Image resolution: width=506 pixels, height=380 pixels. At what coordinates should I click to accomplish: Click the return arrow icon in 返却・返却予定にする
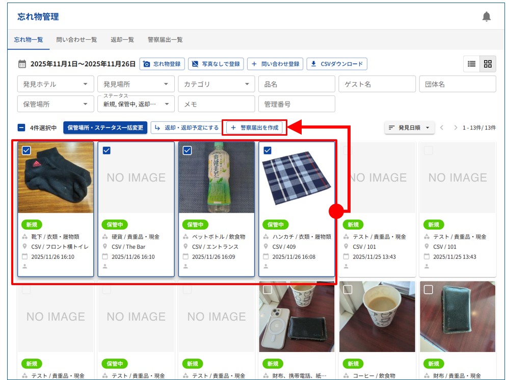click(157, 128)
